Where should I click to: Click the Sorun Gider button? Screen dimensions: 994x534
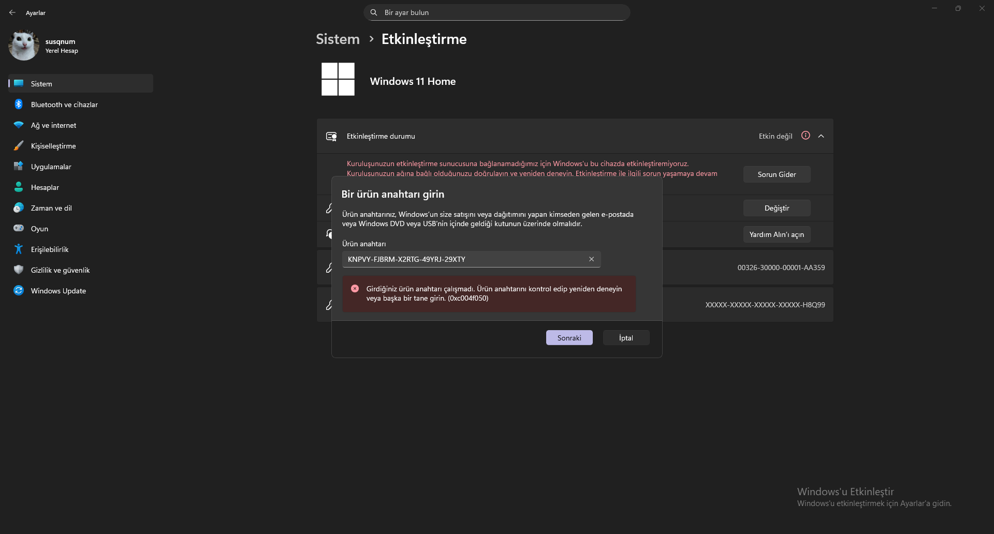(x=777, y=174)
